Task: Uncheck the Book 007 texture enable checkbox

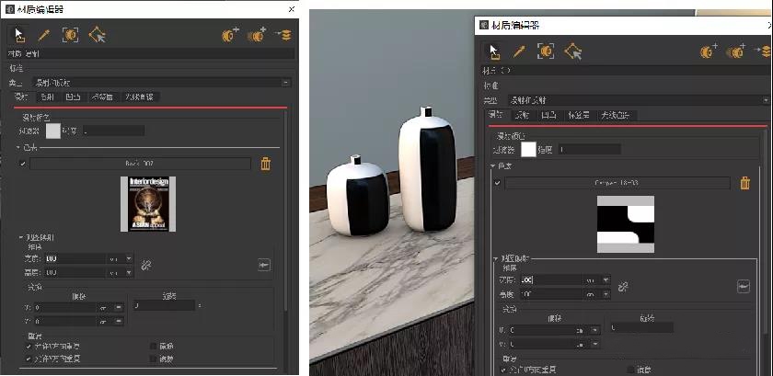Action: coord(22,164)
